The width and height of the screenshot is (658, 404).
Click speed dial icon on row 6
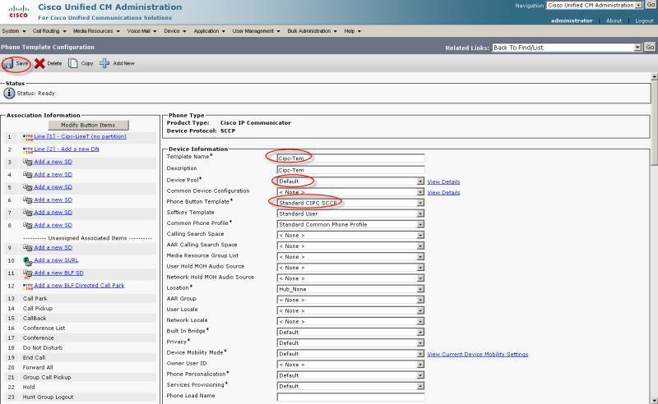point(28,200)
